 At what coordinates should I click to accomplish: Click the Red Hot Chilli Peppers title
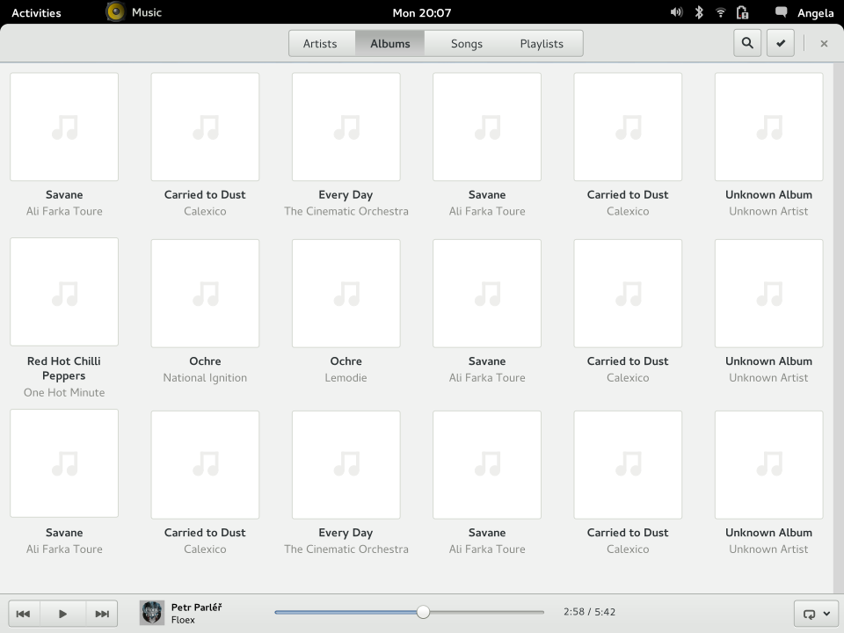64,368
